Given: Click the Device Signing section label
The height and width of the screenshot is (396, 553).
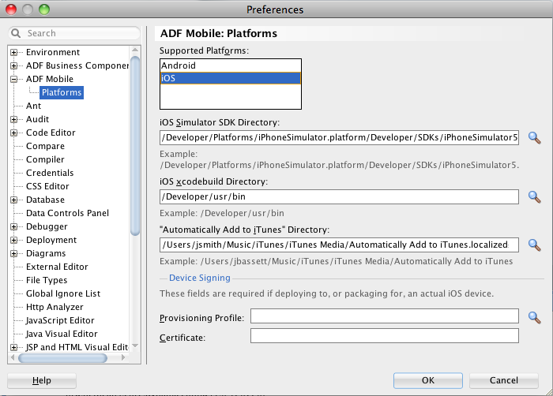Looking at the screenshot, I should pos(200,278).
